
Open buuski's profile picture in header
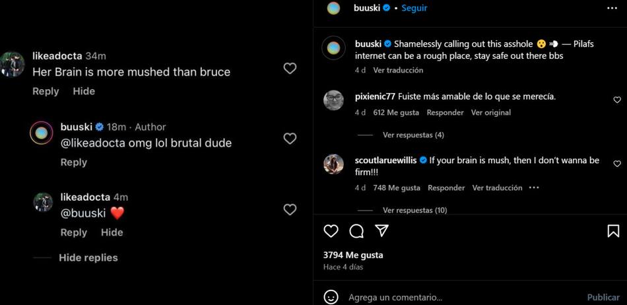click(x=334, y=8)
